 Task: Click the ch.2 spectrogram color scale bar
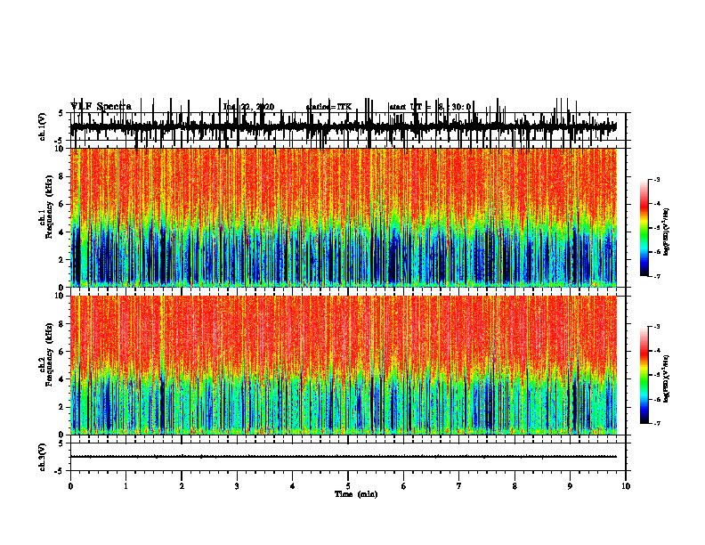(644, 375)
